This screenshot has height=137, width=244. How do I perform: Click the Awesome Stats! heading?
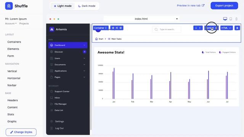(111, 53)
